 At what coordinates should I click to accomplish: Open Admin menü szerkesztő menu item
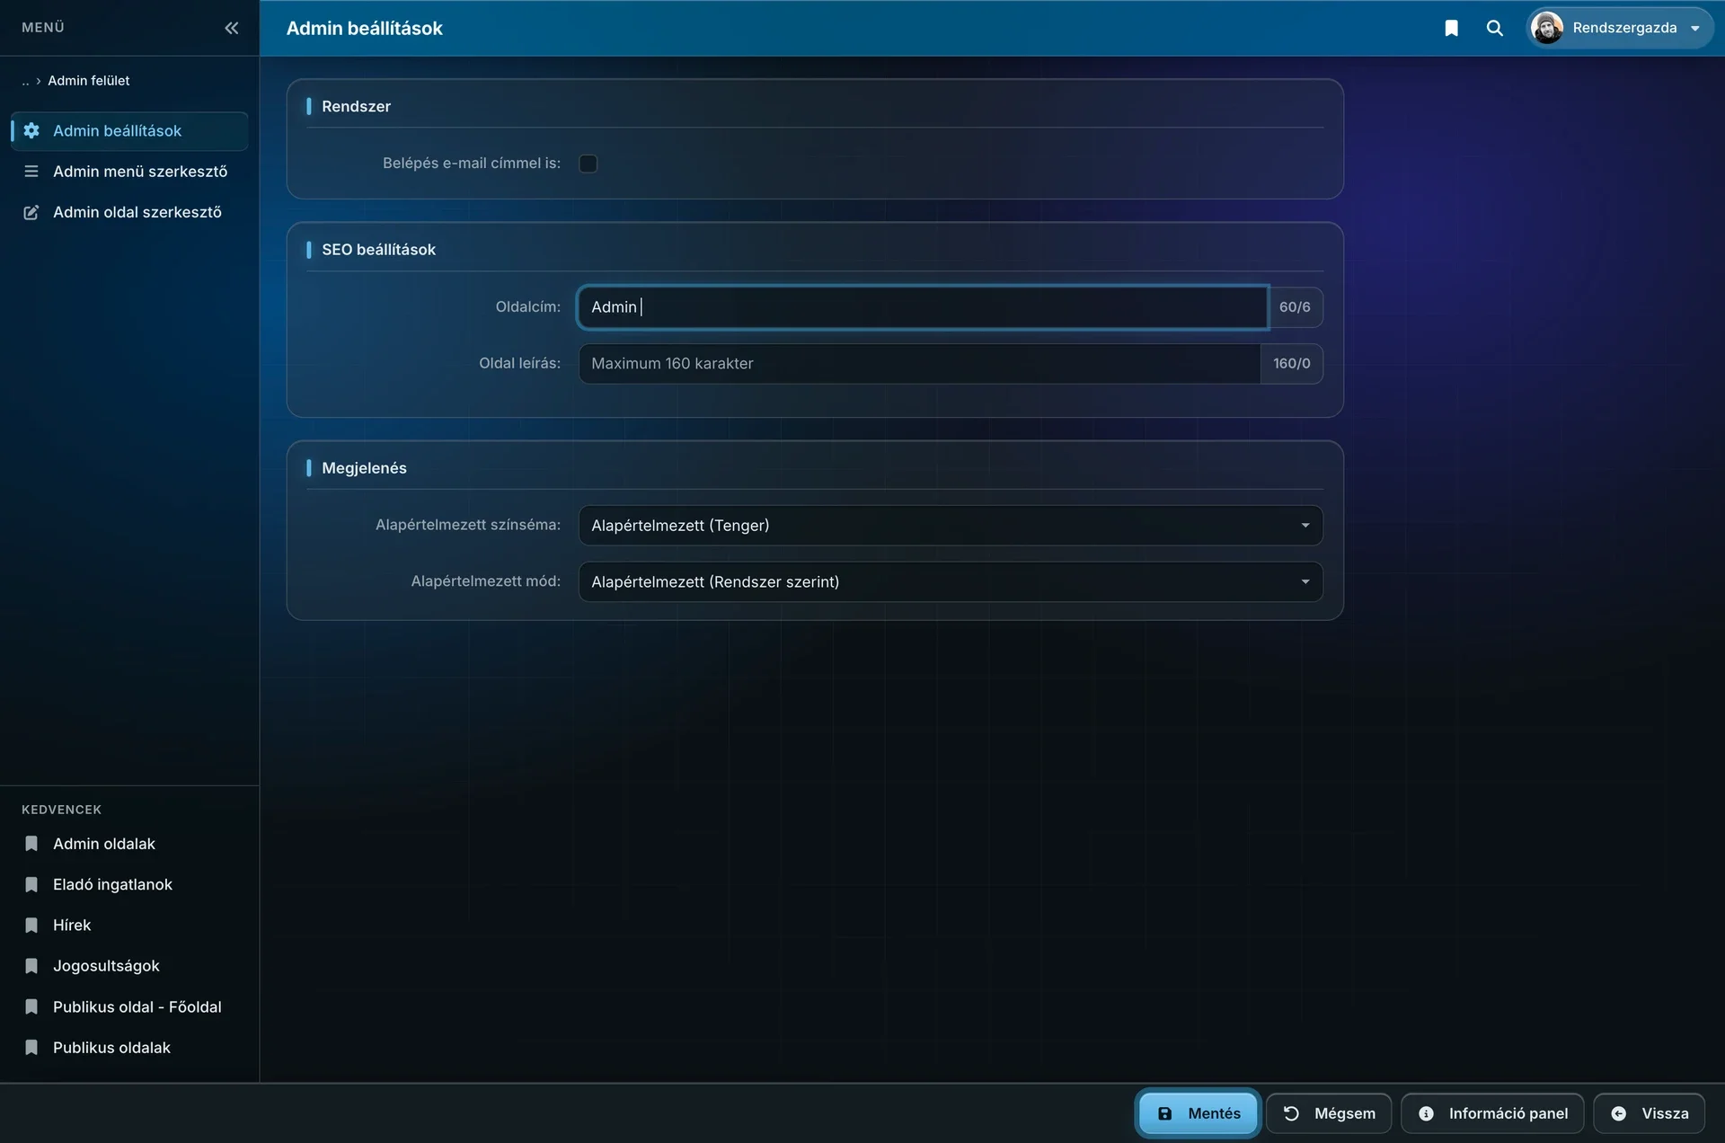[129, 172]
